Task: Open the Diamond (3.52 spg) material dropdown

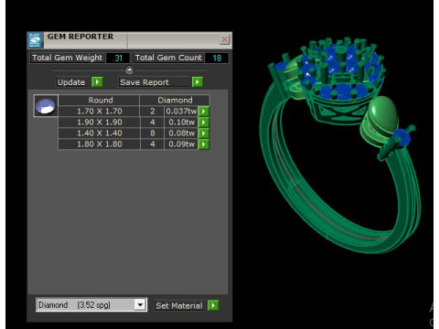Action: [x=140, y=304]
